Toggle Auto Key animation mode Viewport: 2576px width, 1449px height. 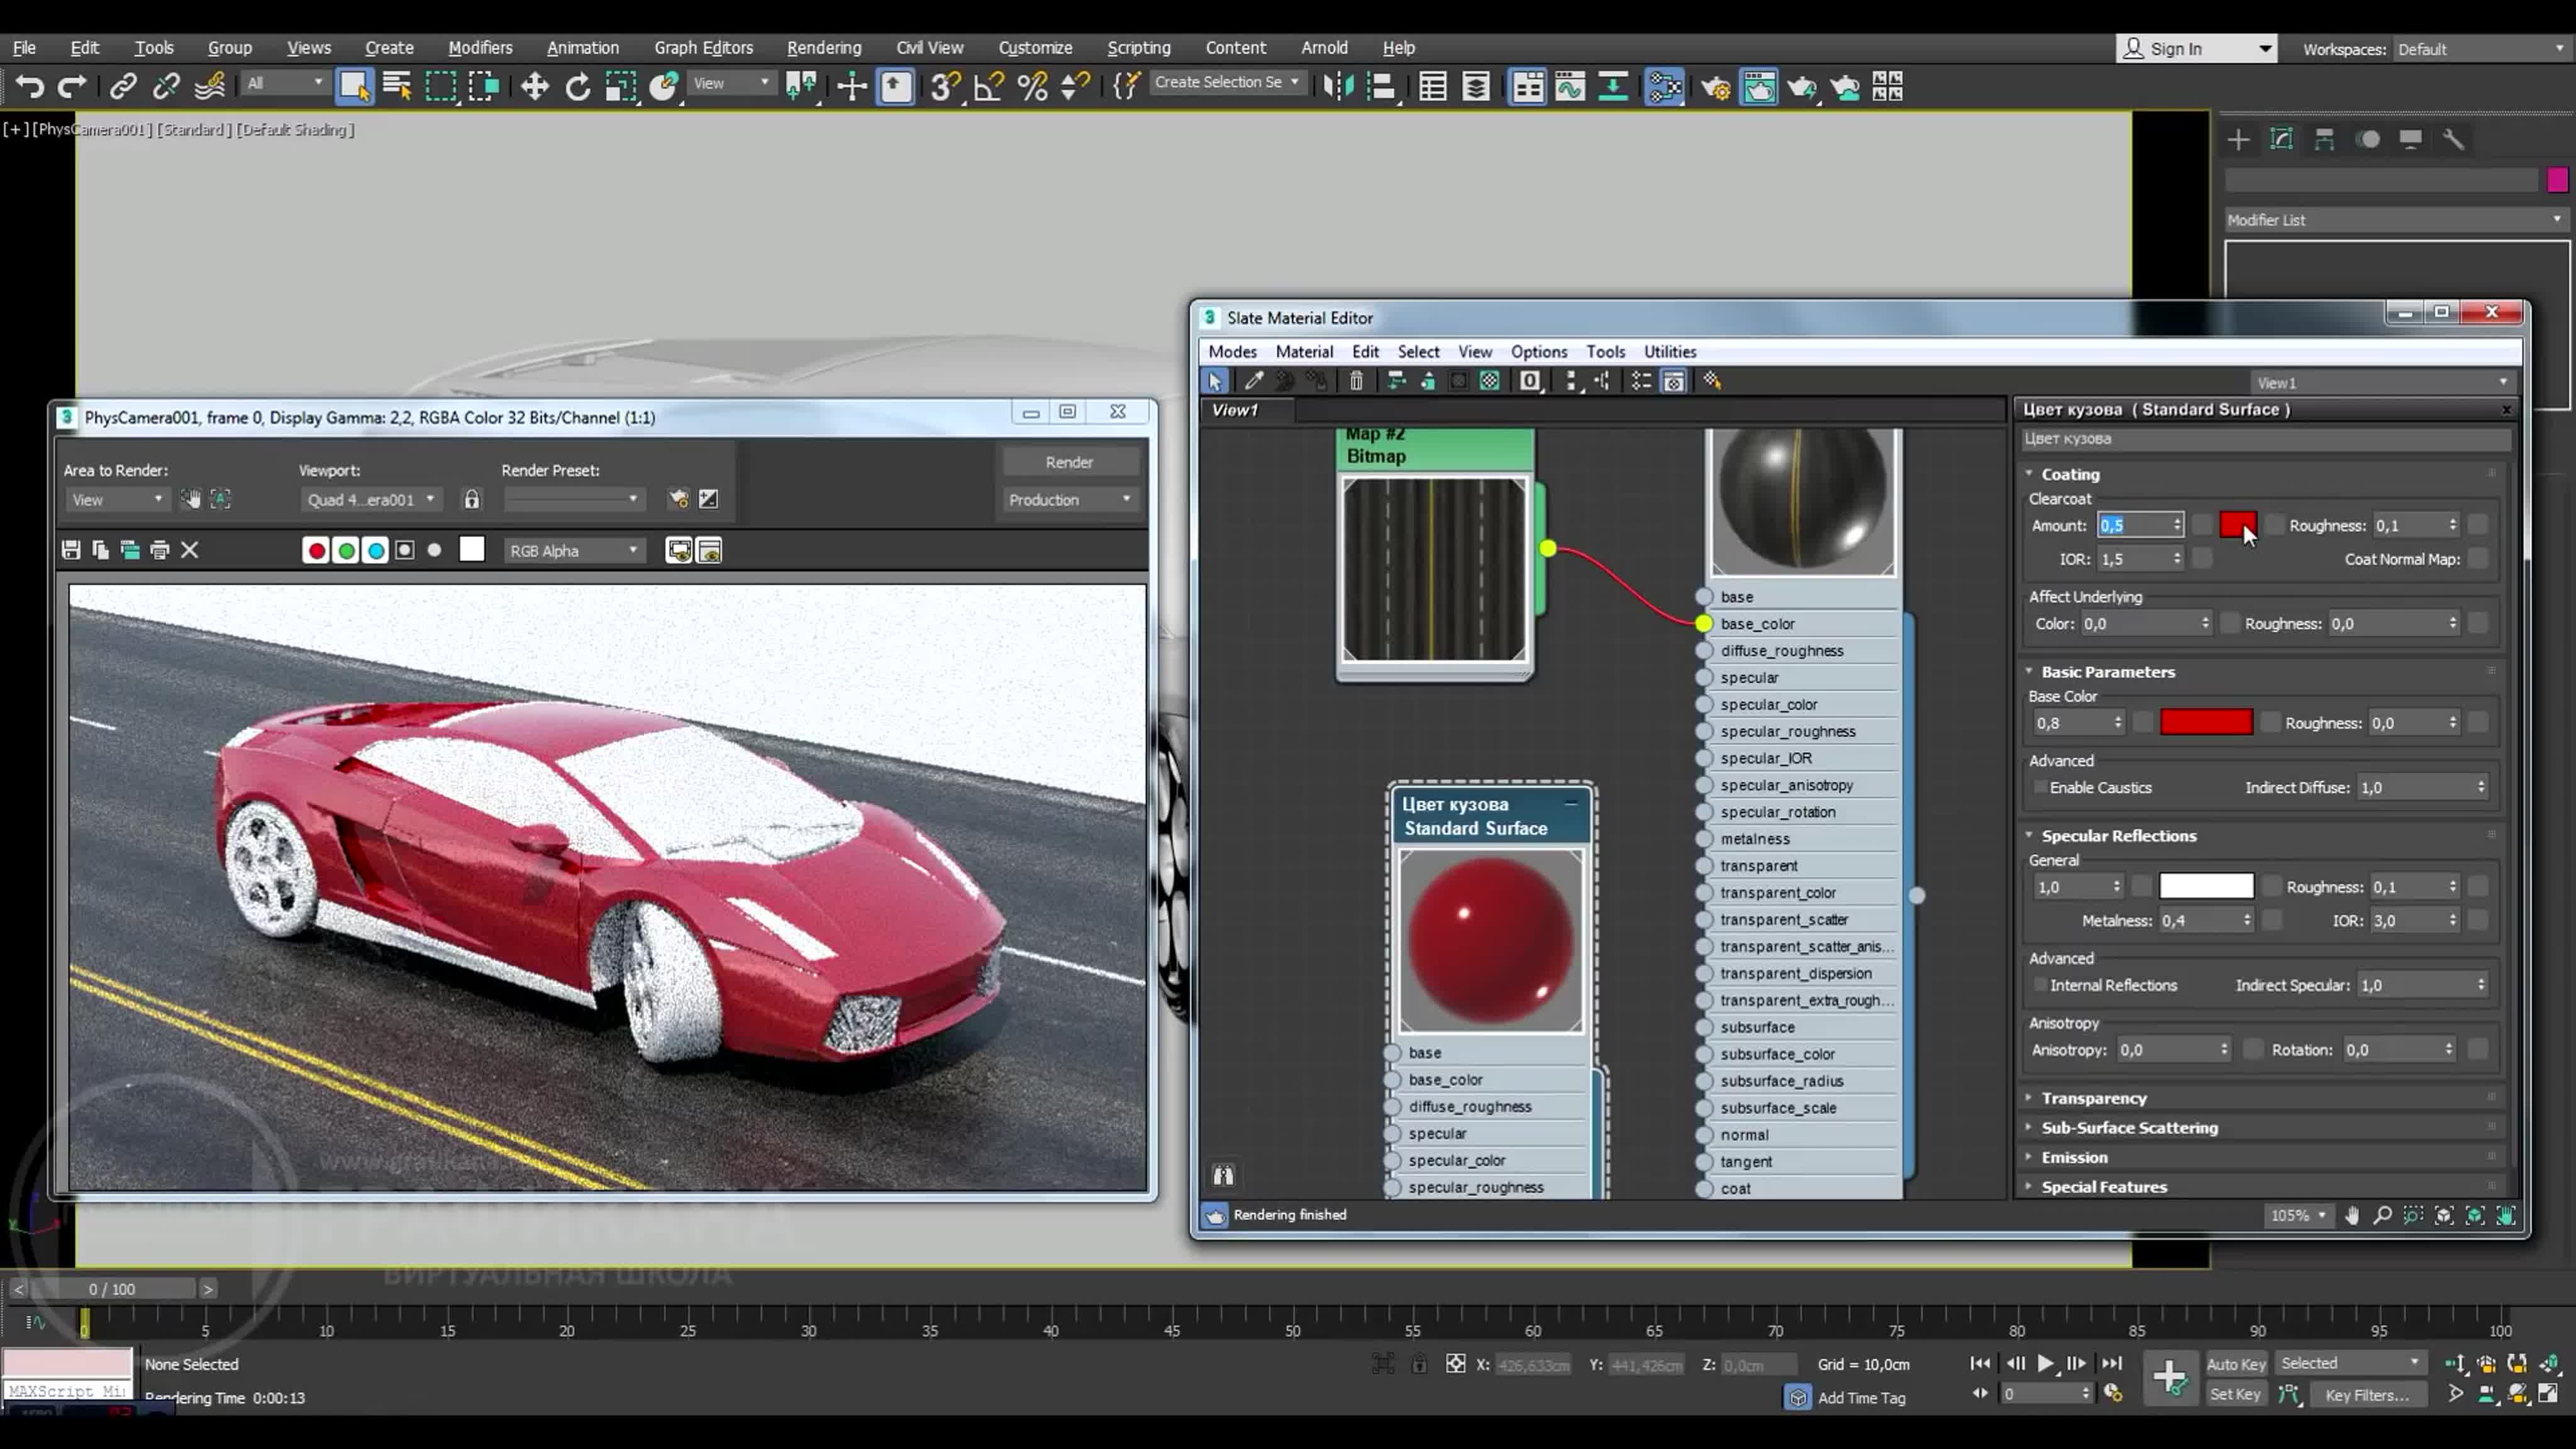coord(2235,1364)
